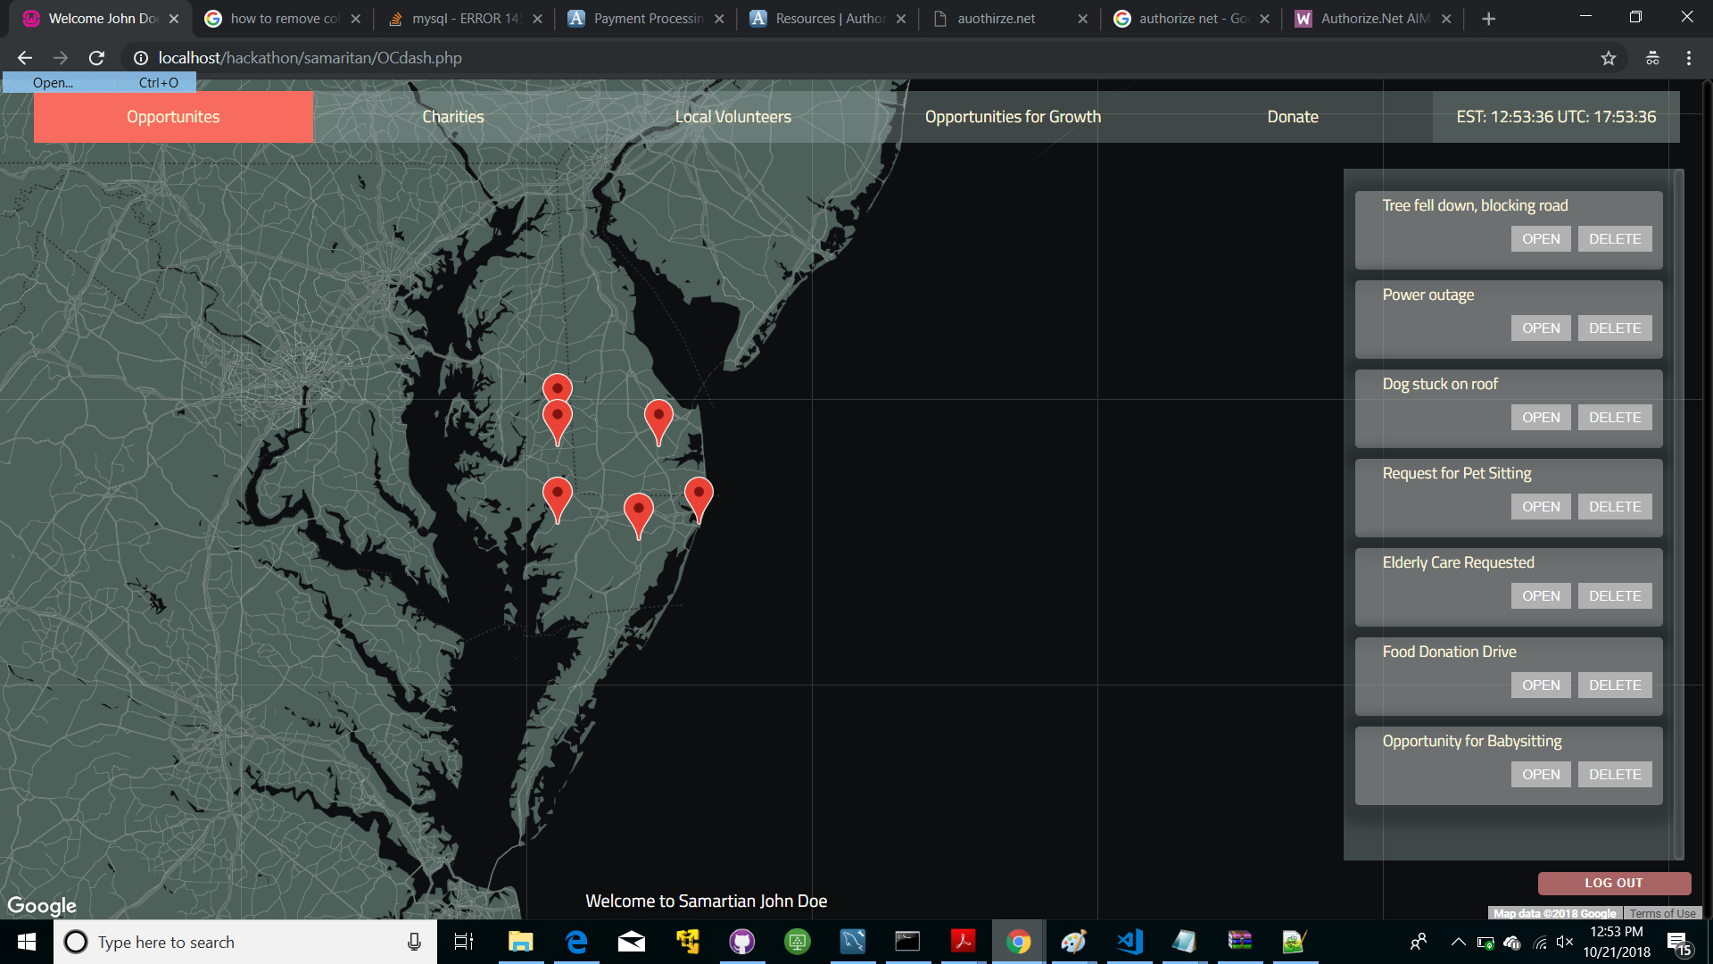Reload the page with the refresh icon
The width and height of the screenshot is (1713, 964).
tap(96, 58)
